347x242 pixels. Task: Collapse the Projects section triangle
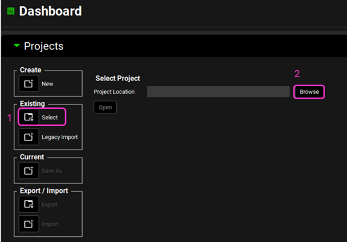pos(17,46)
